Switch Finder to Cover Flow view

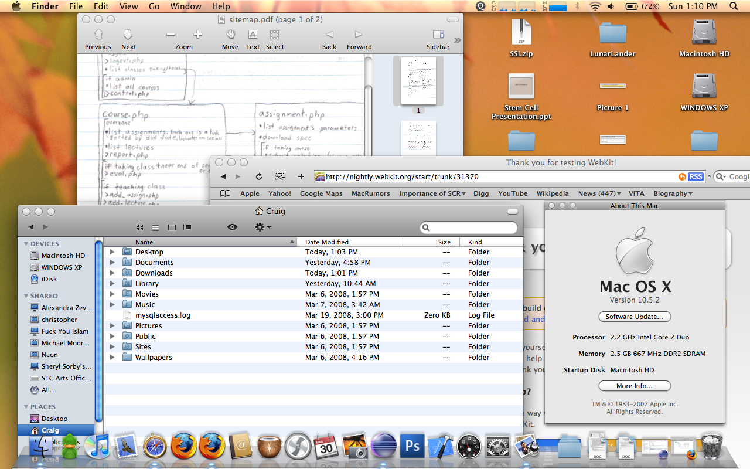click(188, 227)
